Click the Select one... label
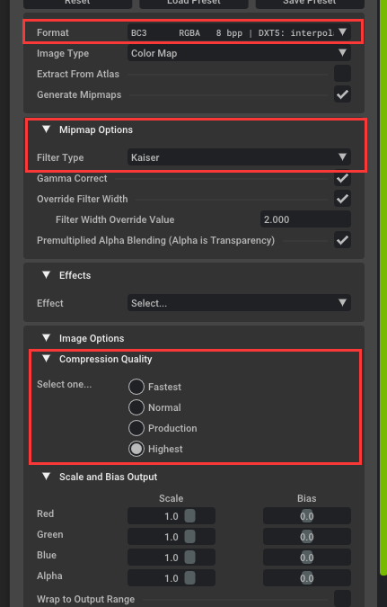This screenshot has height=607, width=387. click(x=64, y=384)
